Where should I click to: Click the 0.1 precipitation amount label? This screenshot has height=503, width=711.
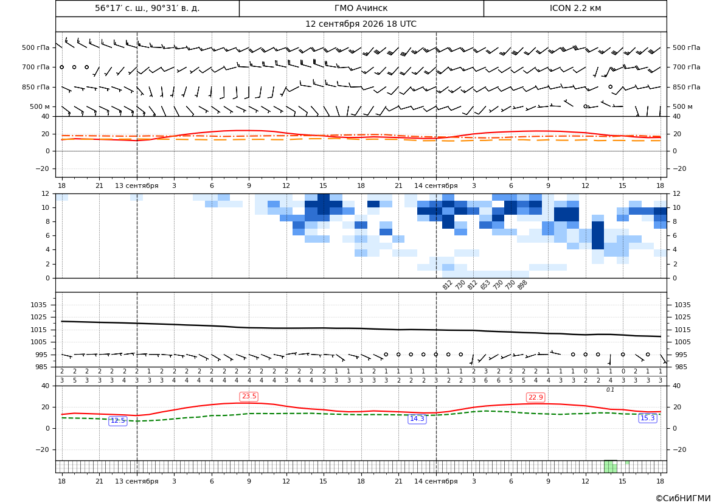coord(610,390)
